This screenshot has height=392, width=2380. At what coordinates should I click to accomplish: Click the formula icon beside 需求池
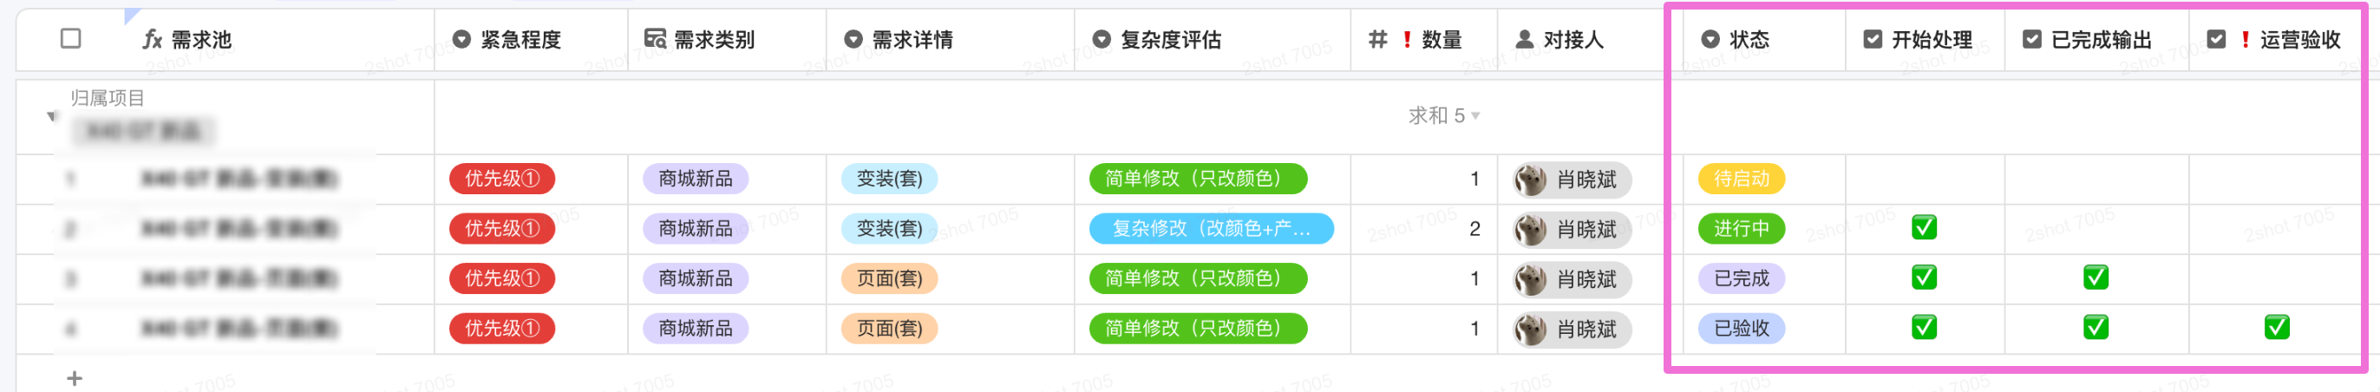(153, 39)
